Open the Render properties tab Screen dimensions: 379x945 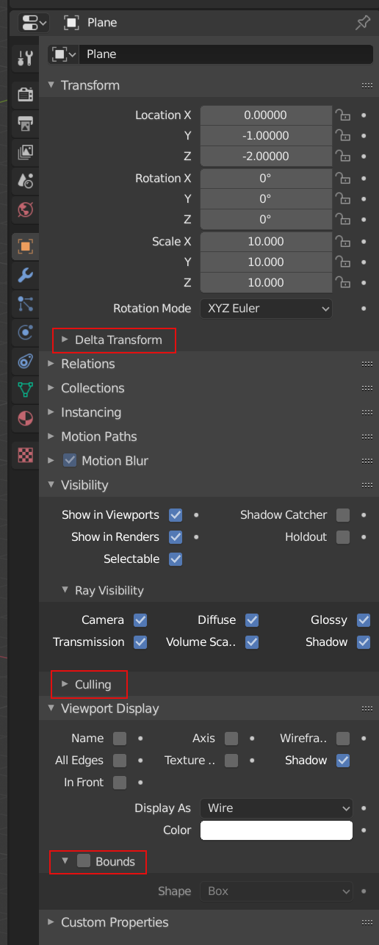point(26,94)
